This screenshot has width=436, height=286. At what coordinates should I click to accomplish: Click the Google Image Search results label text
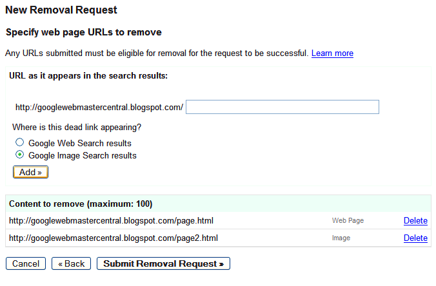[83, 155]
